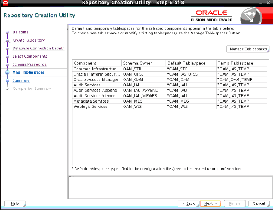
Task: Go Back to the previous step
Action: pyautogui.click(x=189, y=203)
